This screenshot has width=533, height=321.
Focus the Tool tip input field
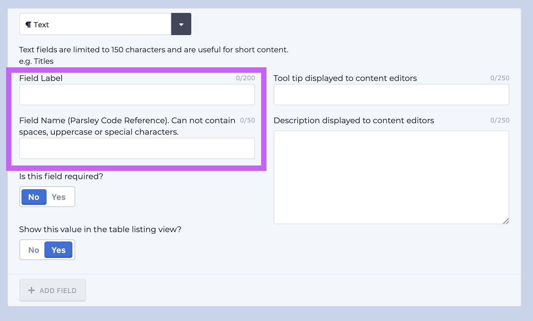[x=392, y=95]
